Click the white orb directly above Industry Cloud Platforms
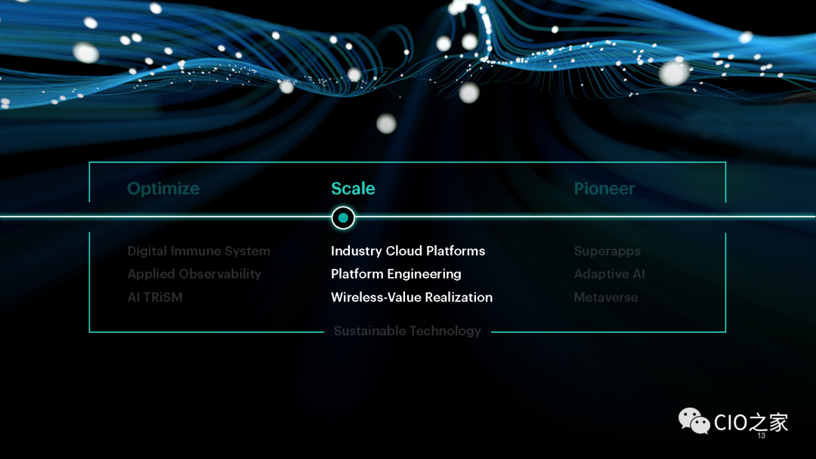Screen dimensions: 816x459 [x=386, y=123]
